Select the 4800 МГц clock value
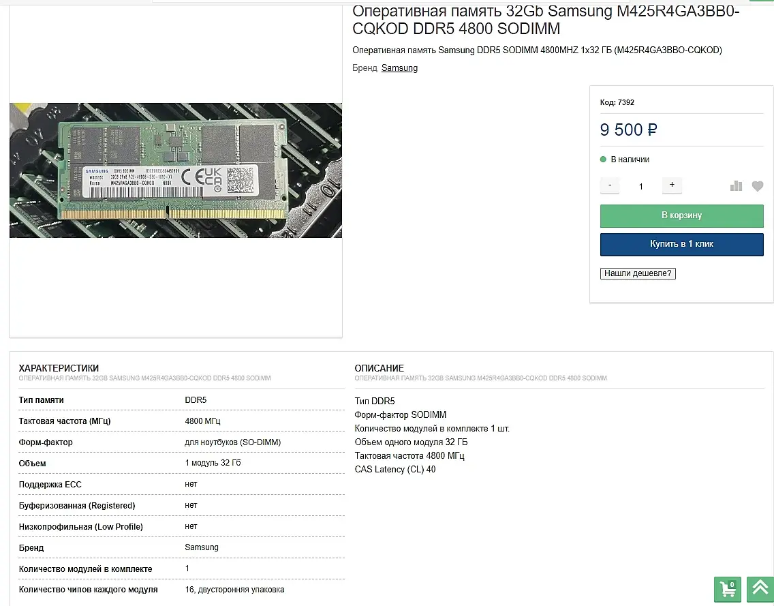 pos(202,421)
